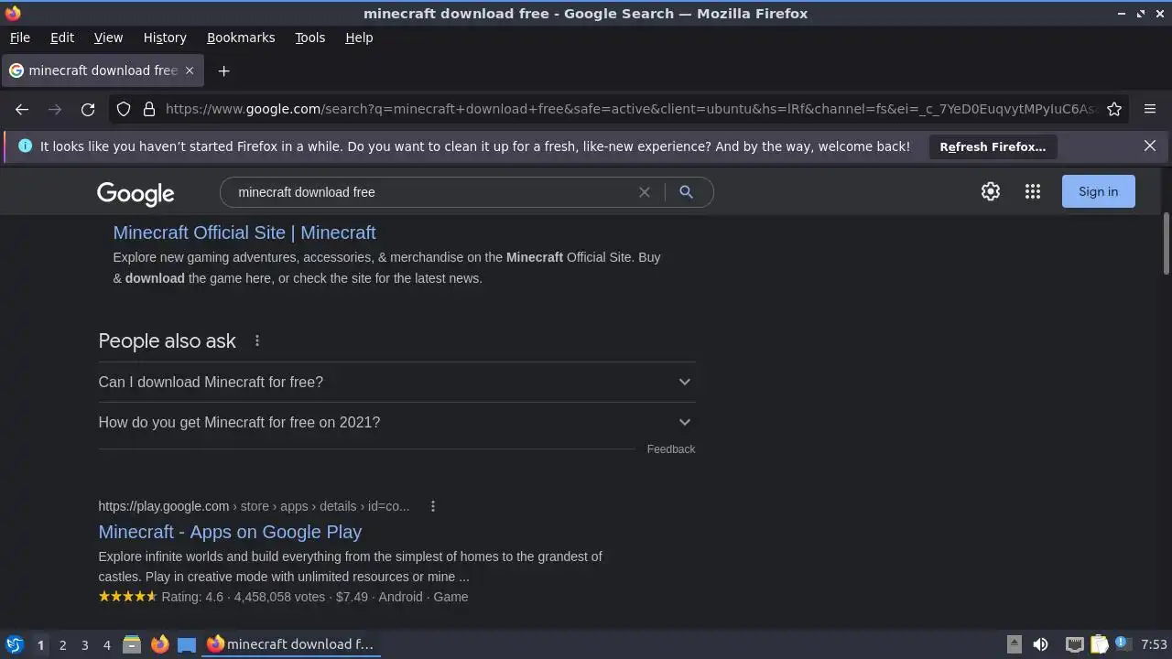Click the play.google.com result URL
This screenshot has width=1172, height=659.
254,506
